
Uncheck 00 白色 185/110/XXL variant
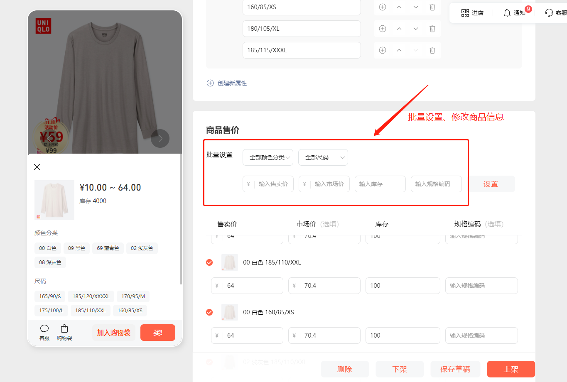(209, 262)
